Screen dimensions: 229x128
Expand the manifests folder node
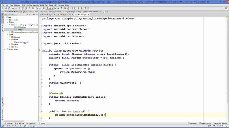7,20
